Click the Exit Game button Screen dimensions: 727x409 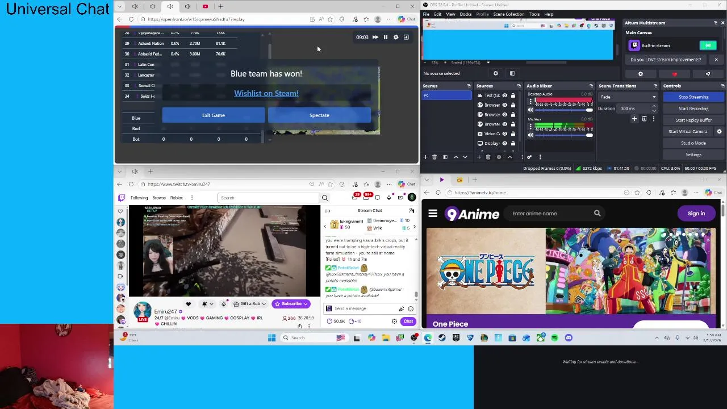click(214, 115)
